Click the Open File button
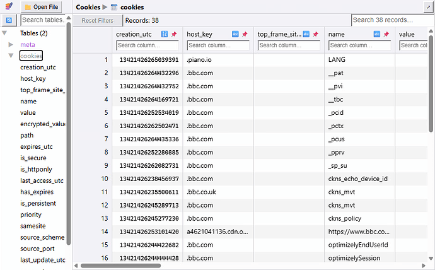The width and height of the screenshot is (435, 270). 41,7
